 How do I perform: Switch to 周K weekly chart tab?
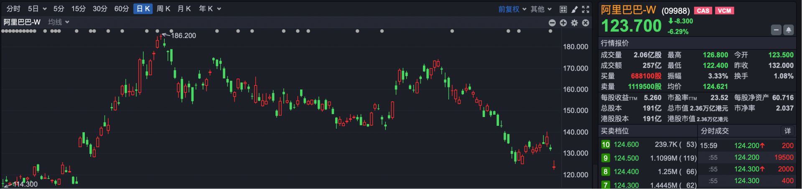point(163,9)
